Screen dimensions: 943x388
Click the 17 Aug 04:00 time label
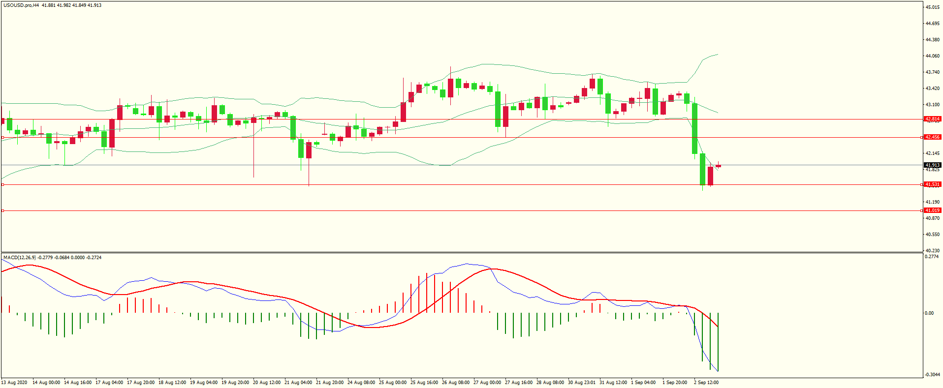click(x=109, y=383)
